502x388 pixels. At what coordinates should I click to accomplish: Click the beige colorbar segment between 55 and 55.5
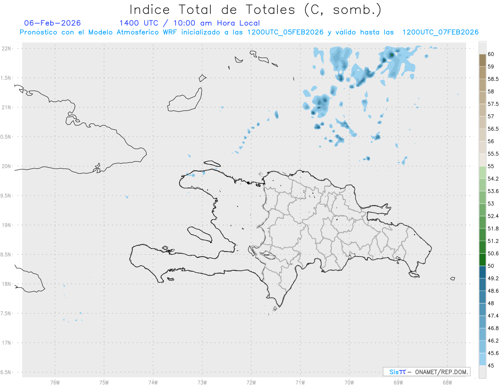click(482, 160)
